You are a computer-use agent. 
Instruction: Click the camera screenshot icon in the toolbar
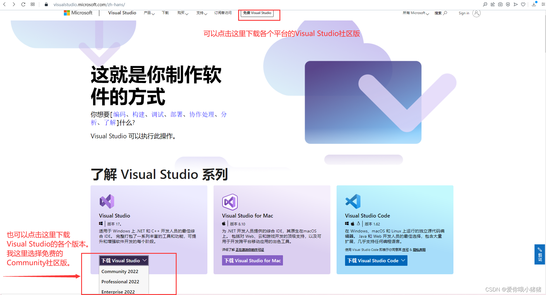[x=500, y=4]
